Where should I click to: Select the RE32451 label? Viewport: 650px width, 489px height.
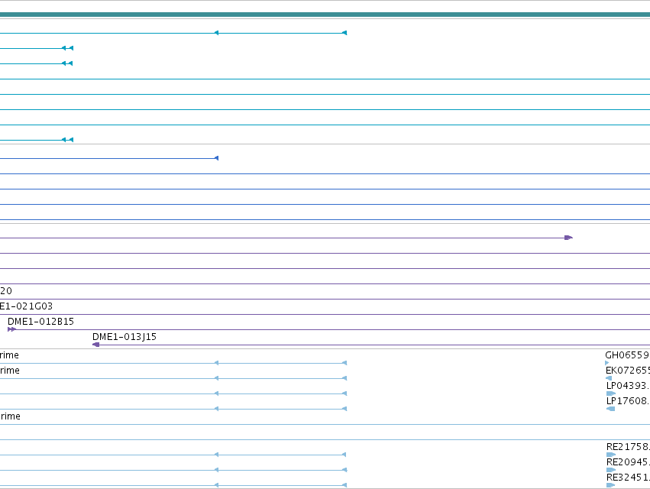[x=628, y=478]
